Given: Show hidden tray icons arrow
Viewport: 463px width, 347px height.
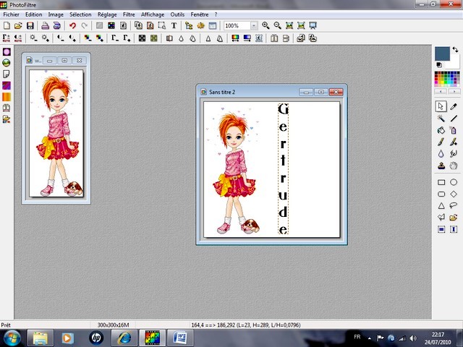Looking at the screenshot, I should pos(370,338).
